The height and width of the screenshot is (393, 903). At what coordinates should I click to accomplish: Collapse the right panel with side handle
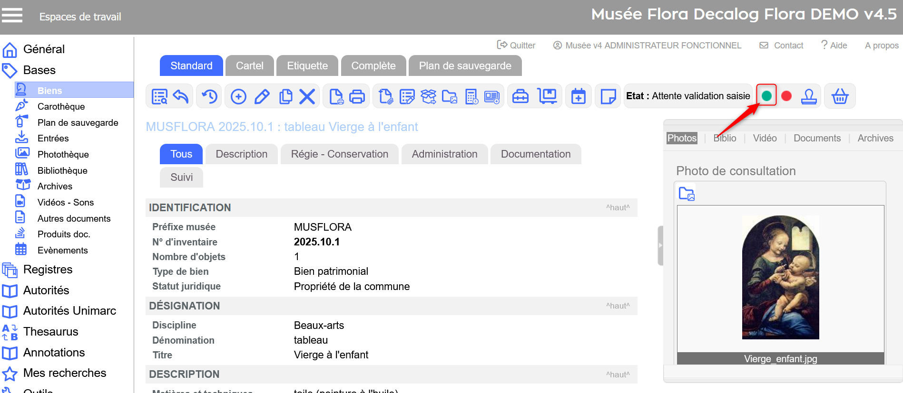[x=660, y=245]
